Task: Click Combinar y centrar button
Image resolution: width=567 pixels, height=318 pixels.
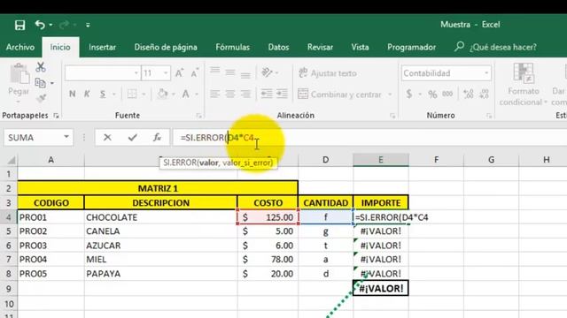Action: point(340,95)
